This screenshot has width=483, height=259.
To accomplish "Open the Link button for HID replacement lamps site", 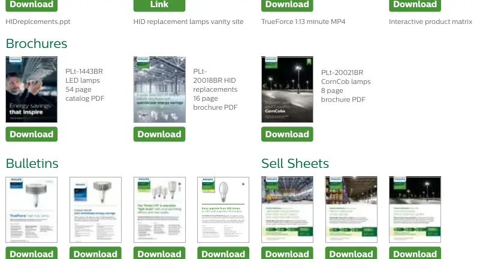I will click(x=159, y=5).
